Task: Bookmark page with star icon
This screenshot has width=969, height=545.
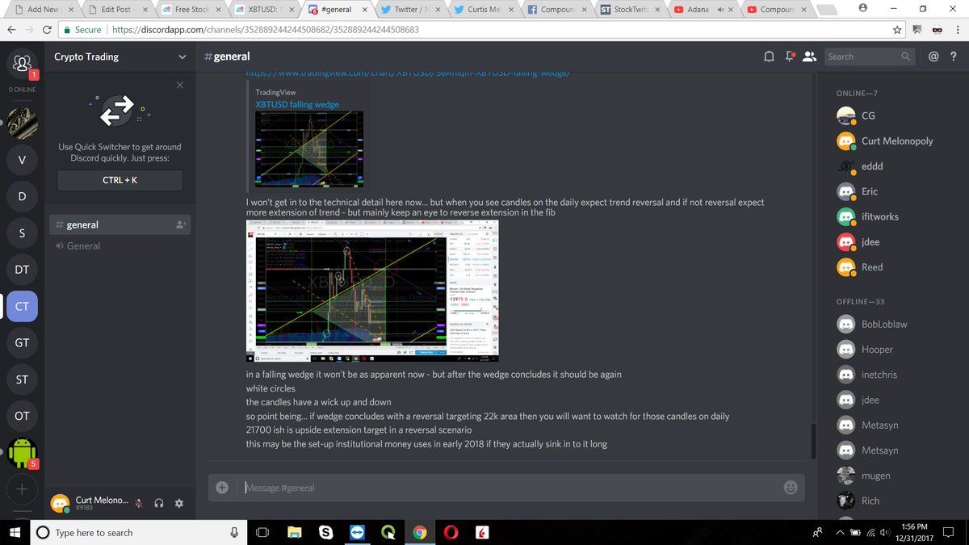Action: coord(897,29)
